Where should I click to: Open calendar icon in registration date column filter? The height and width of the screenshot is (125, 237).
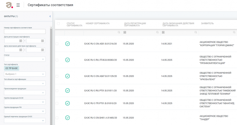125,32
